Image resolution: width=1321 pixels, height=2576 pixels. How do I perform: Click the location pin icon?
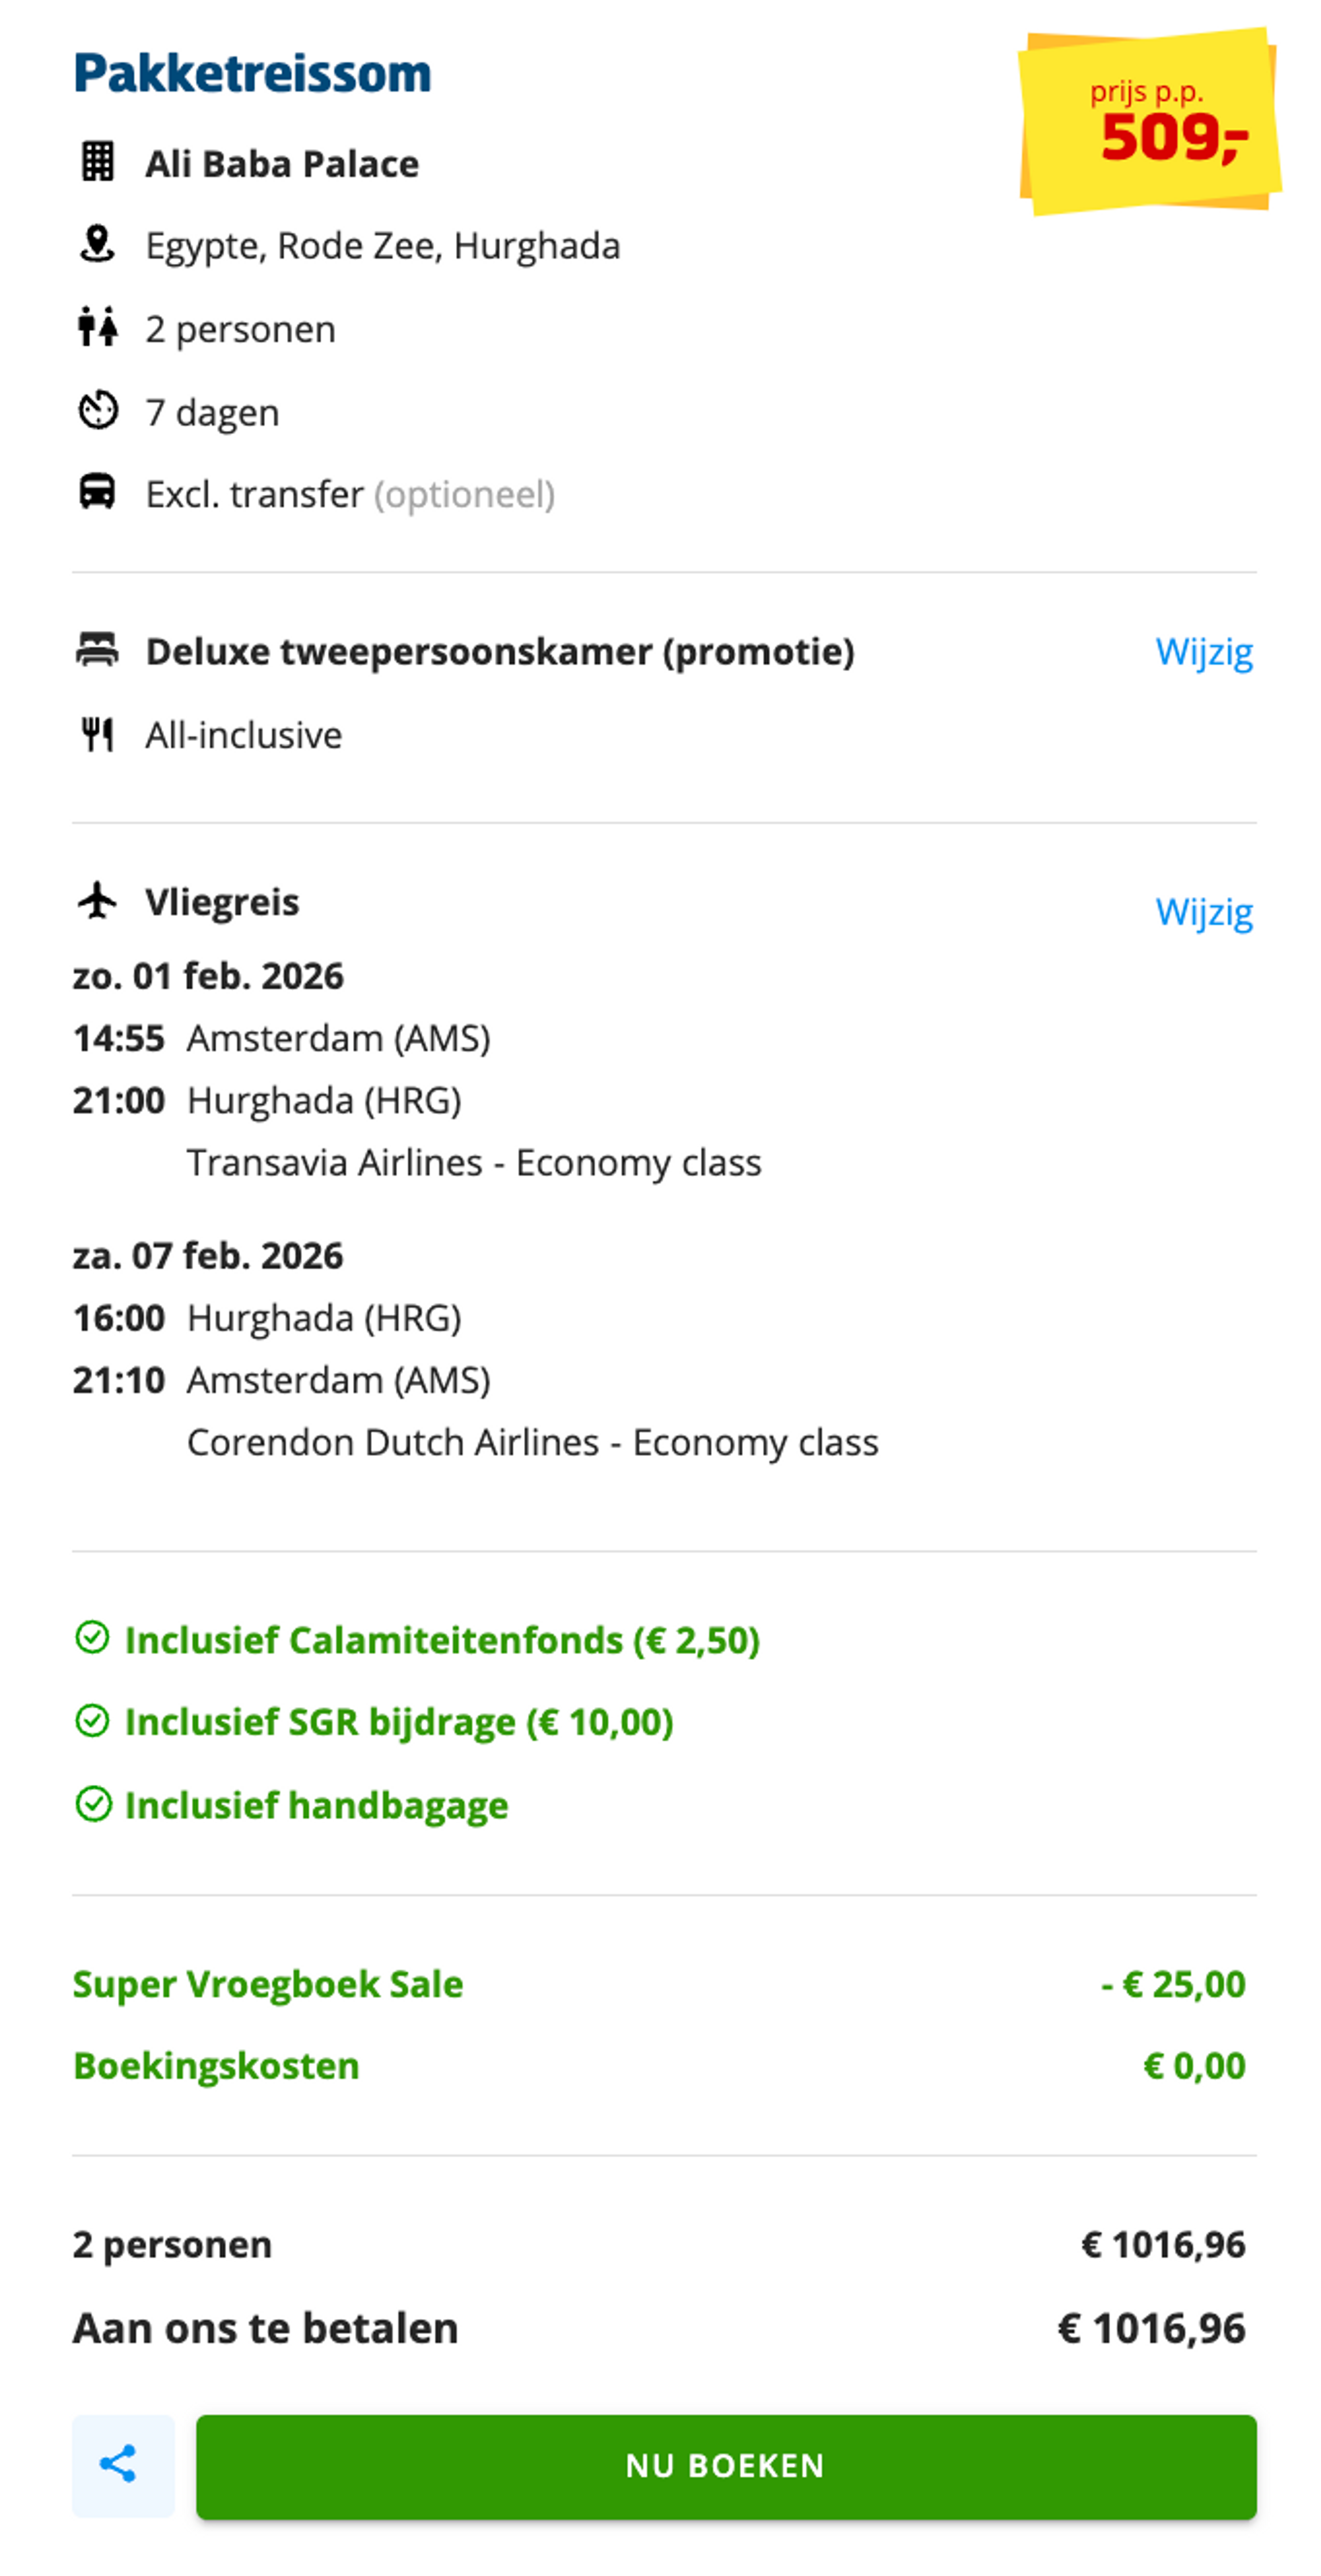coord(97,244)
